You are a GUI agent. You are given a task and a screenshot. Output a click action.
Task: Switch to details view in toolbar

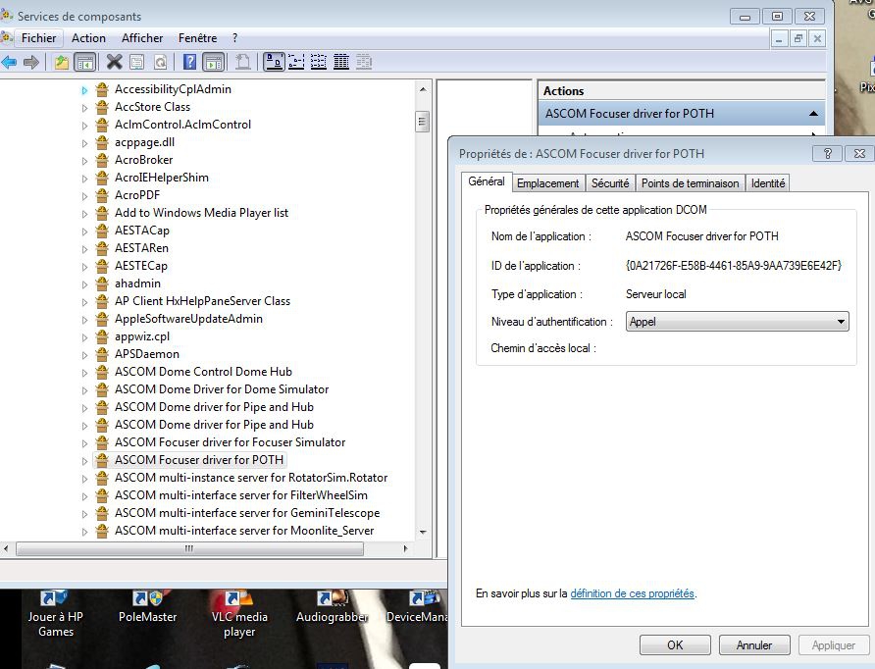point(341,62)
